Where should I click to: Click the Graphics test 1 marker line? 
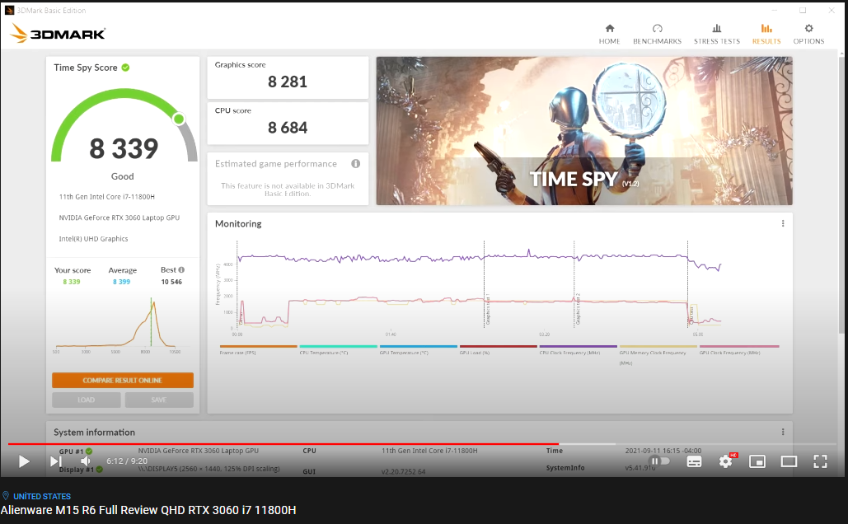point(484,284)
